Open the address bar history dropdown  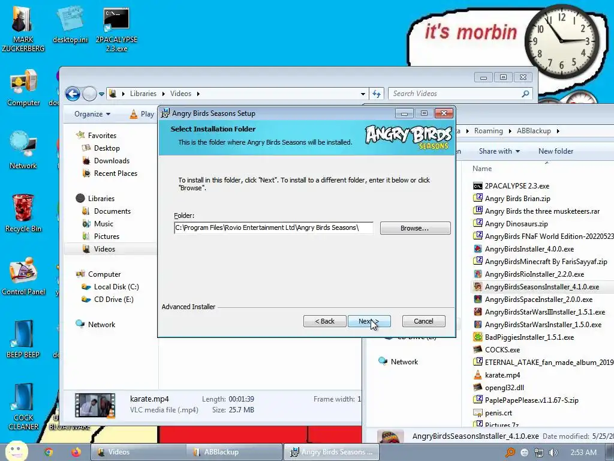point(363,94)
